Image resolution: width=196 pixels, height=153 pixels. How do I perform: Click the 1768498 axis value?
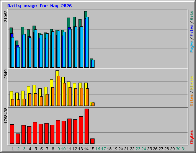tap(6, 116)
